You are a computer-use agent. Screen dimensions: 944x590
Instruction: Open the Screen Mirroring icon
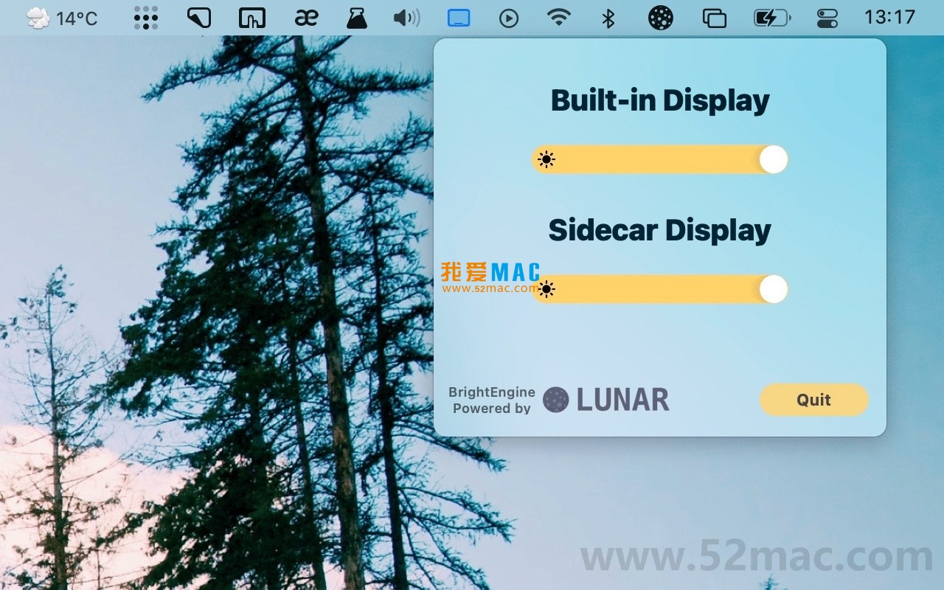tap(714, 17)
